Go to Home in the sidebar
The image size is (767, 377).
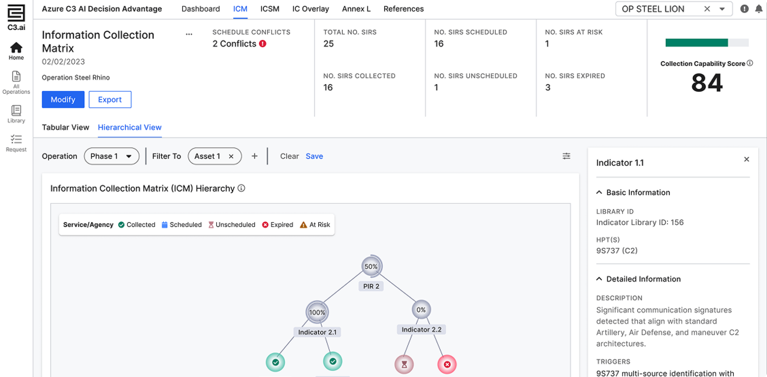pos(16,51)
